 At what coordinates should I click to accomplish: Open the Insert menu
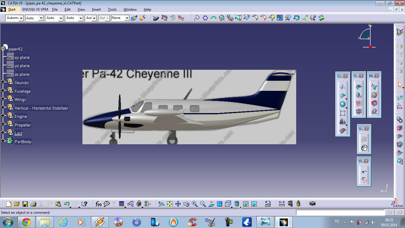click(96, 9)
